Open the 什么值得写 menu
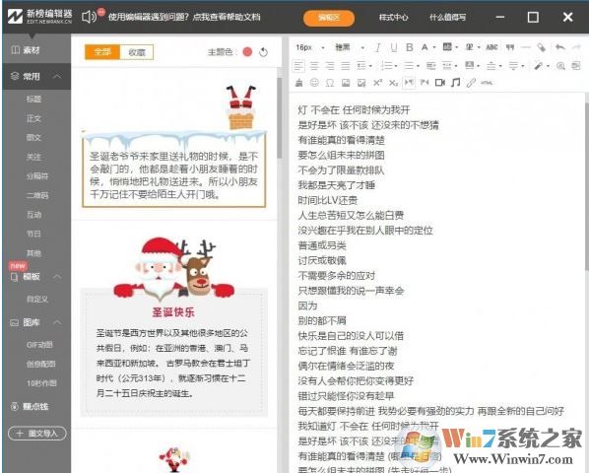Viewport: 589px width, 473px height. point(447,18)
